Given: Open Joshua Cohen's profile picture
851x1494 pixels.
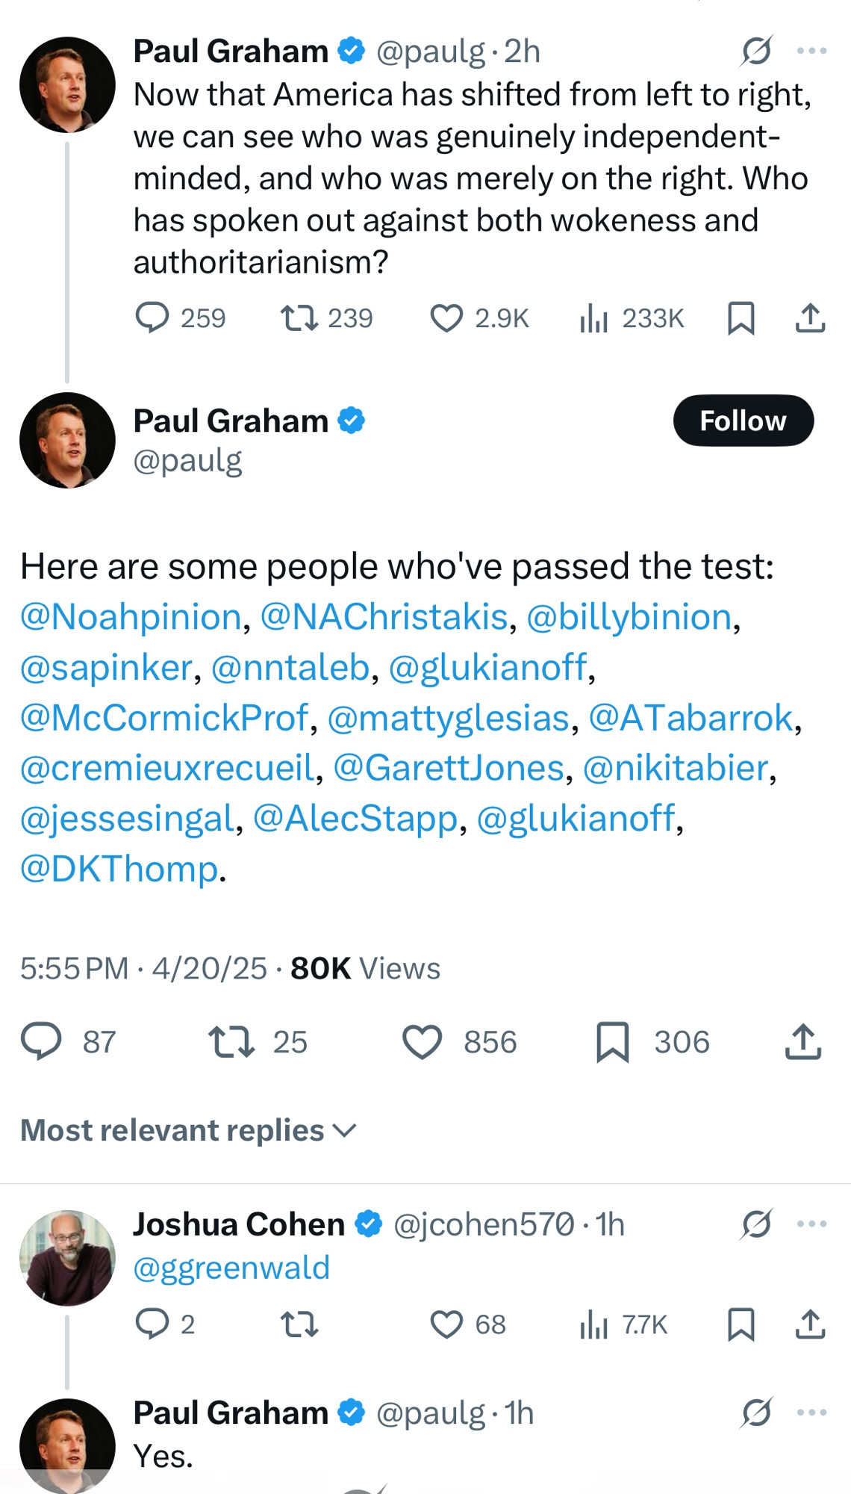Looking at the screenshot, I should (67, 1258).
